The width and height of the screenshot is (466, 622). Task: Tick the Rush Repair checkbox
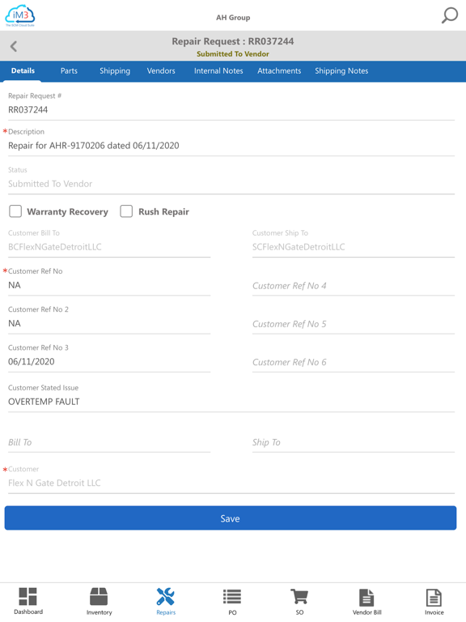point(126,211)
